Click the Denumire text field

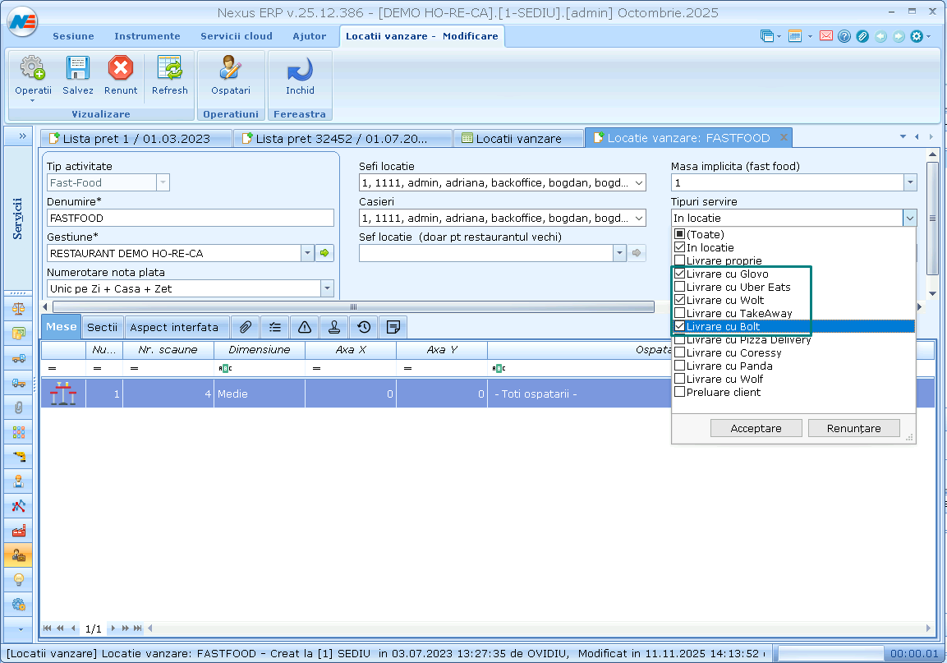pyautogui.click(x=191, y=219)
